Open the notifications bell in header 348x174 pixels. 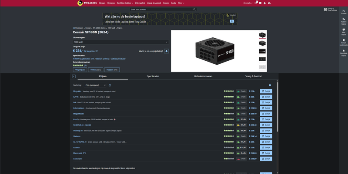264,3
